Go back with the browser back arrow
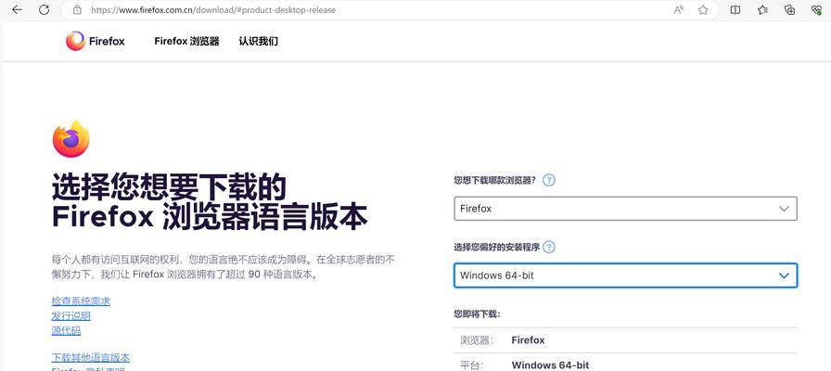This screenshot has width=831, height=371. (17, 9)
